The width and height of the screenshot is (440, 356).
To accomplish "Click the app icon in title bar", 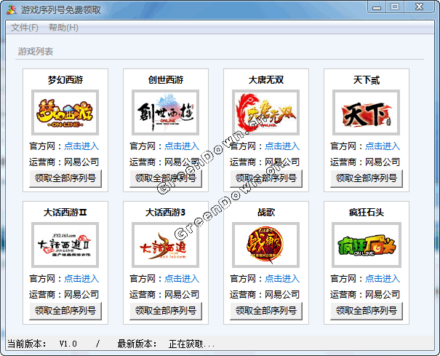I will pyautogui.click(x=12, y=10).
